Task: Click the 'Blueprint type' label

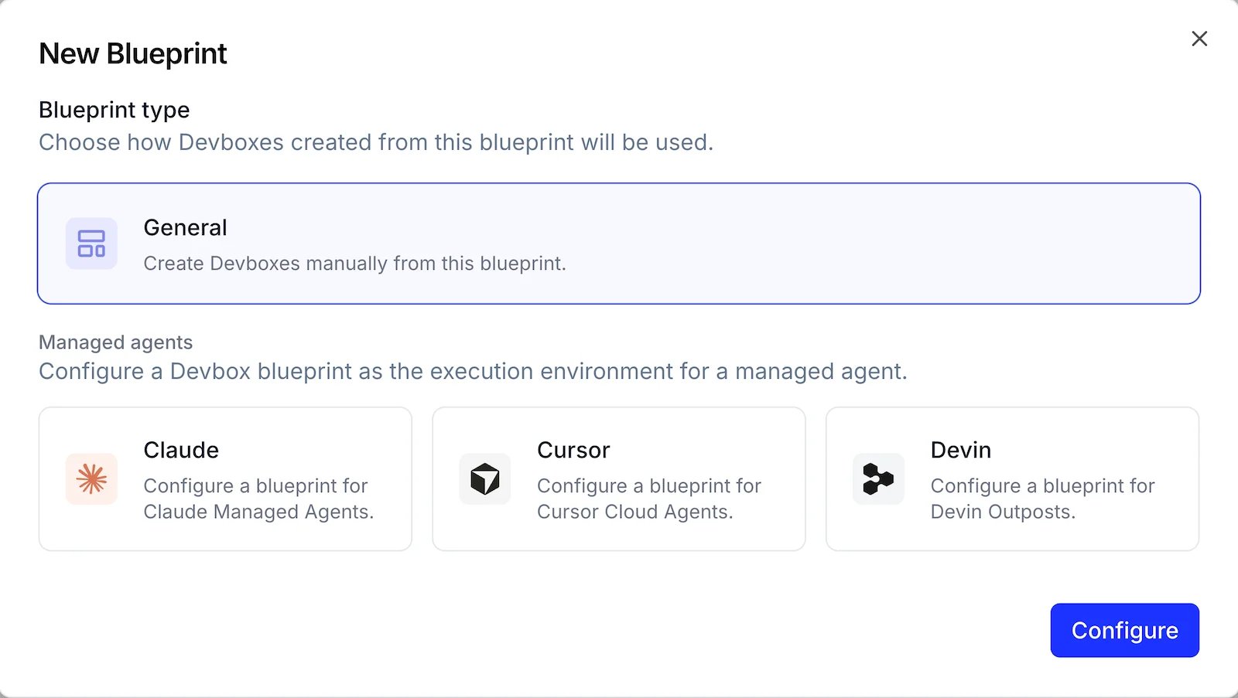Action: [115, 110]
